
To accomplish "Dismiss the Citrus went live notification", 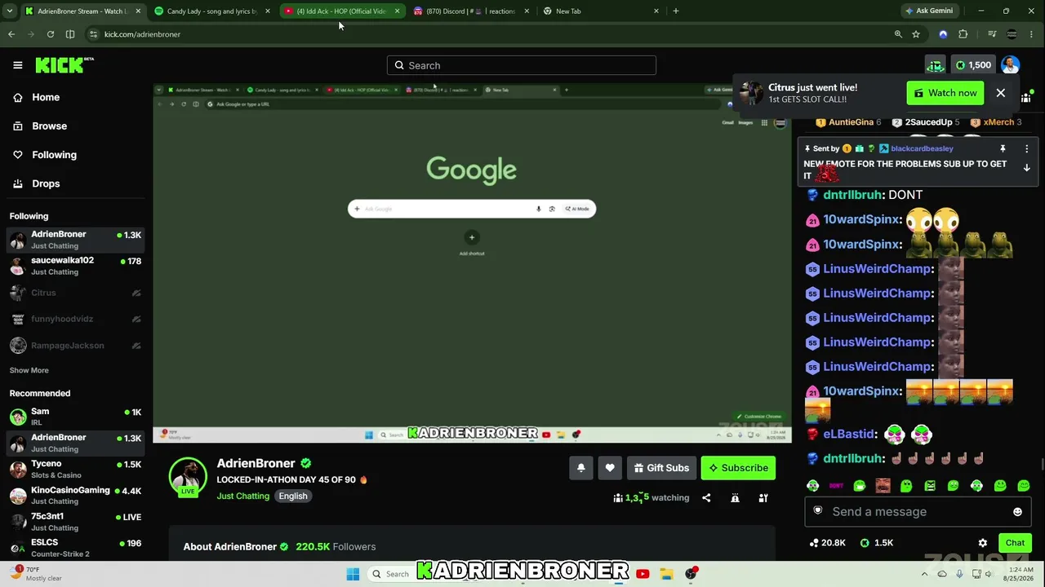I will 1000,93.
